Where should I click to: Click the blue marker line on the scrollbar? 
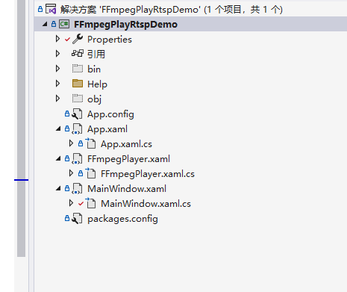21,180
